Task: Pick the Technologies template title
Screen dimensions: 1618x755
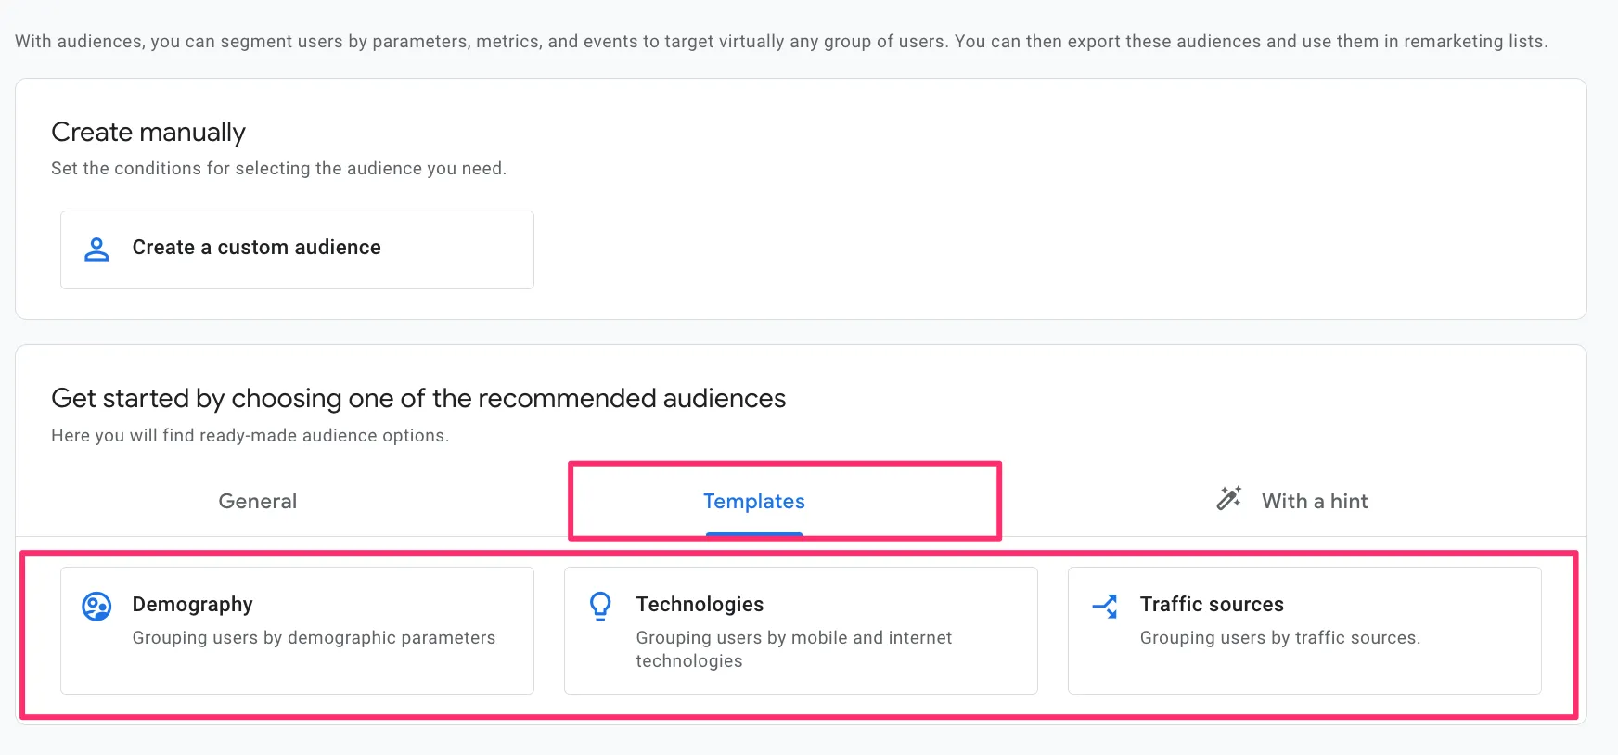Action: pos(700,604)
